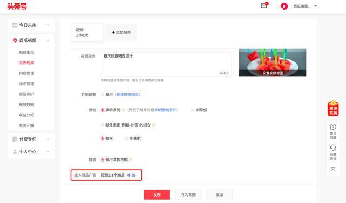Click the back-to-top arrow icon
Viewport: 346px width, 203px height.
(x=333, y=169)
